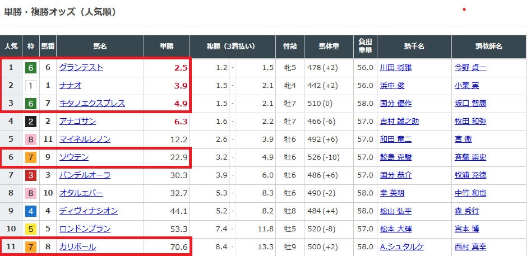Click jockey link A.シュタルケ
This screenshot has width=531, height=256.
[x=403, y=247]
